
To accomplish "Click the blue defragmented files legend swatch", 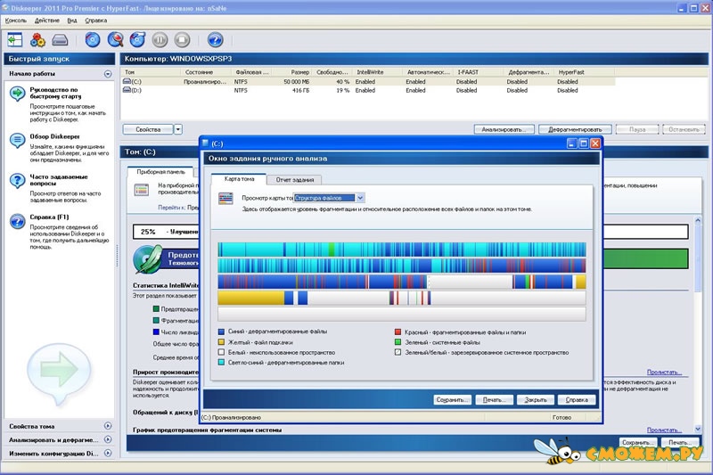I will pyautogui.click(x=221, y=332).
